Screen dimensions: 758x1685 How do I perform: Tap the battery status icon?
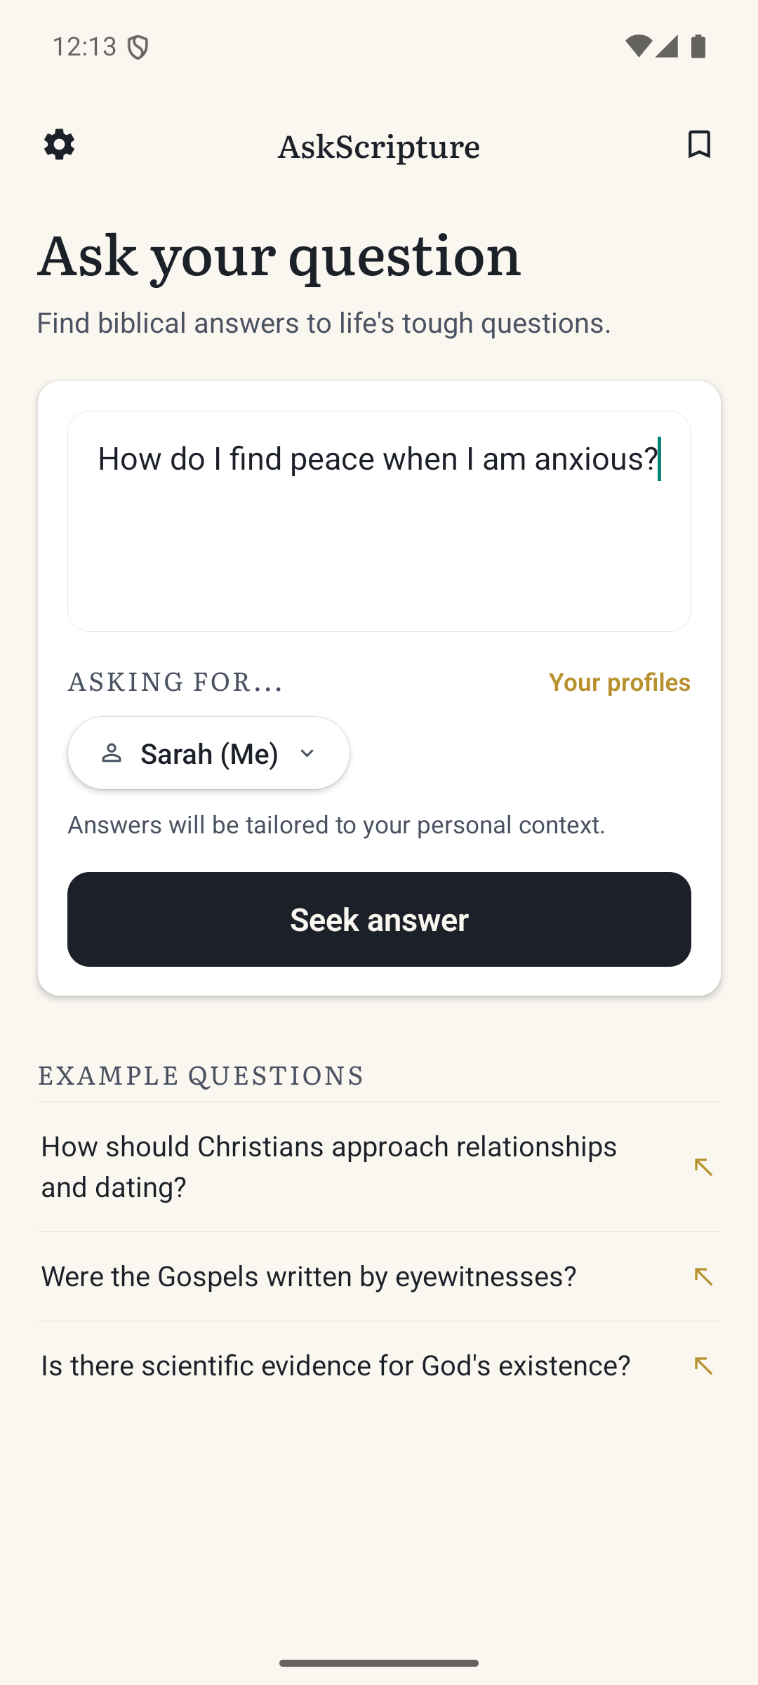[698, 46]
